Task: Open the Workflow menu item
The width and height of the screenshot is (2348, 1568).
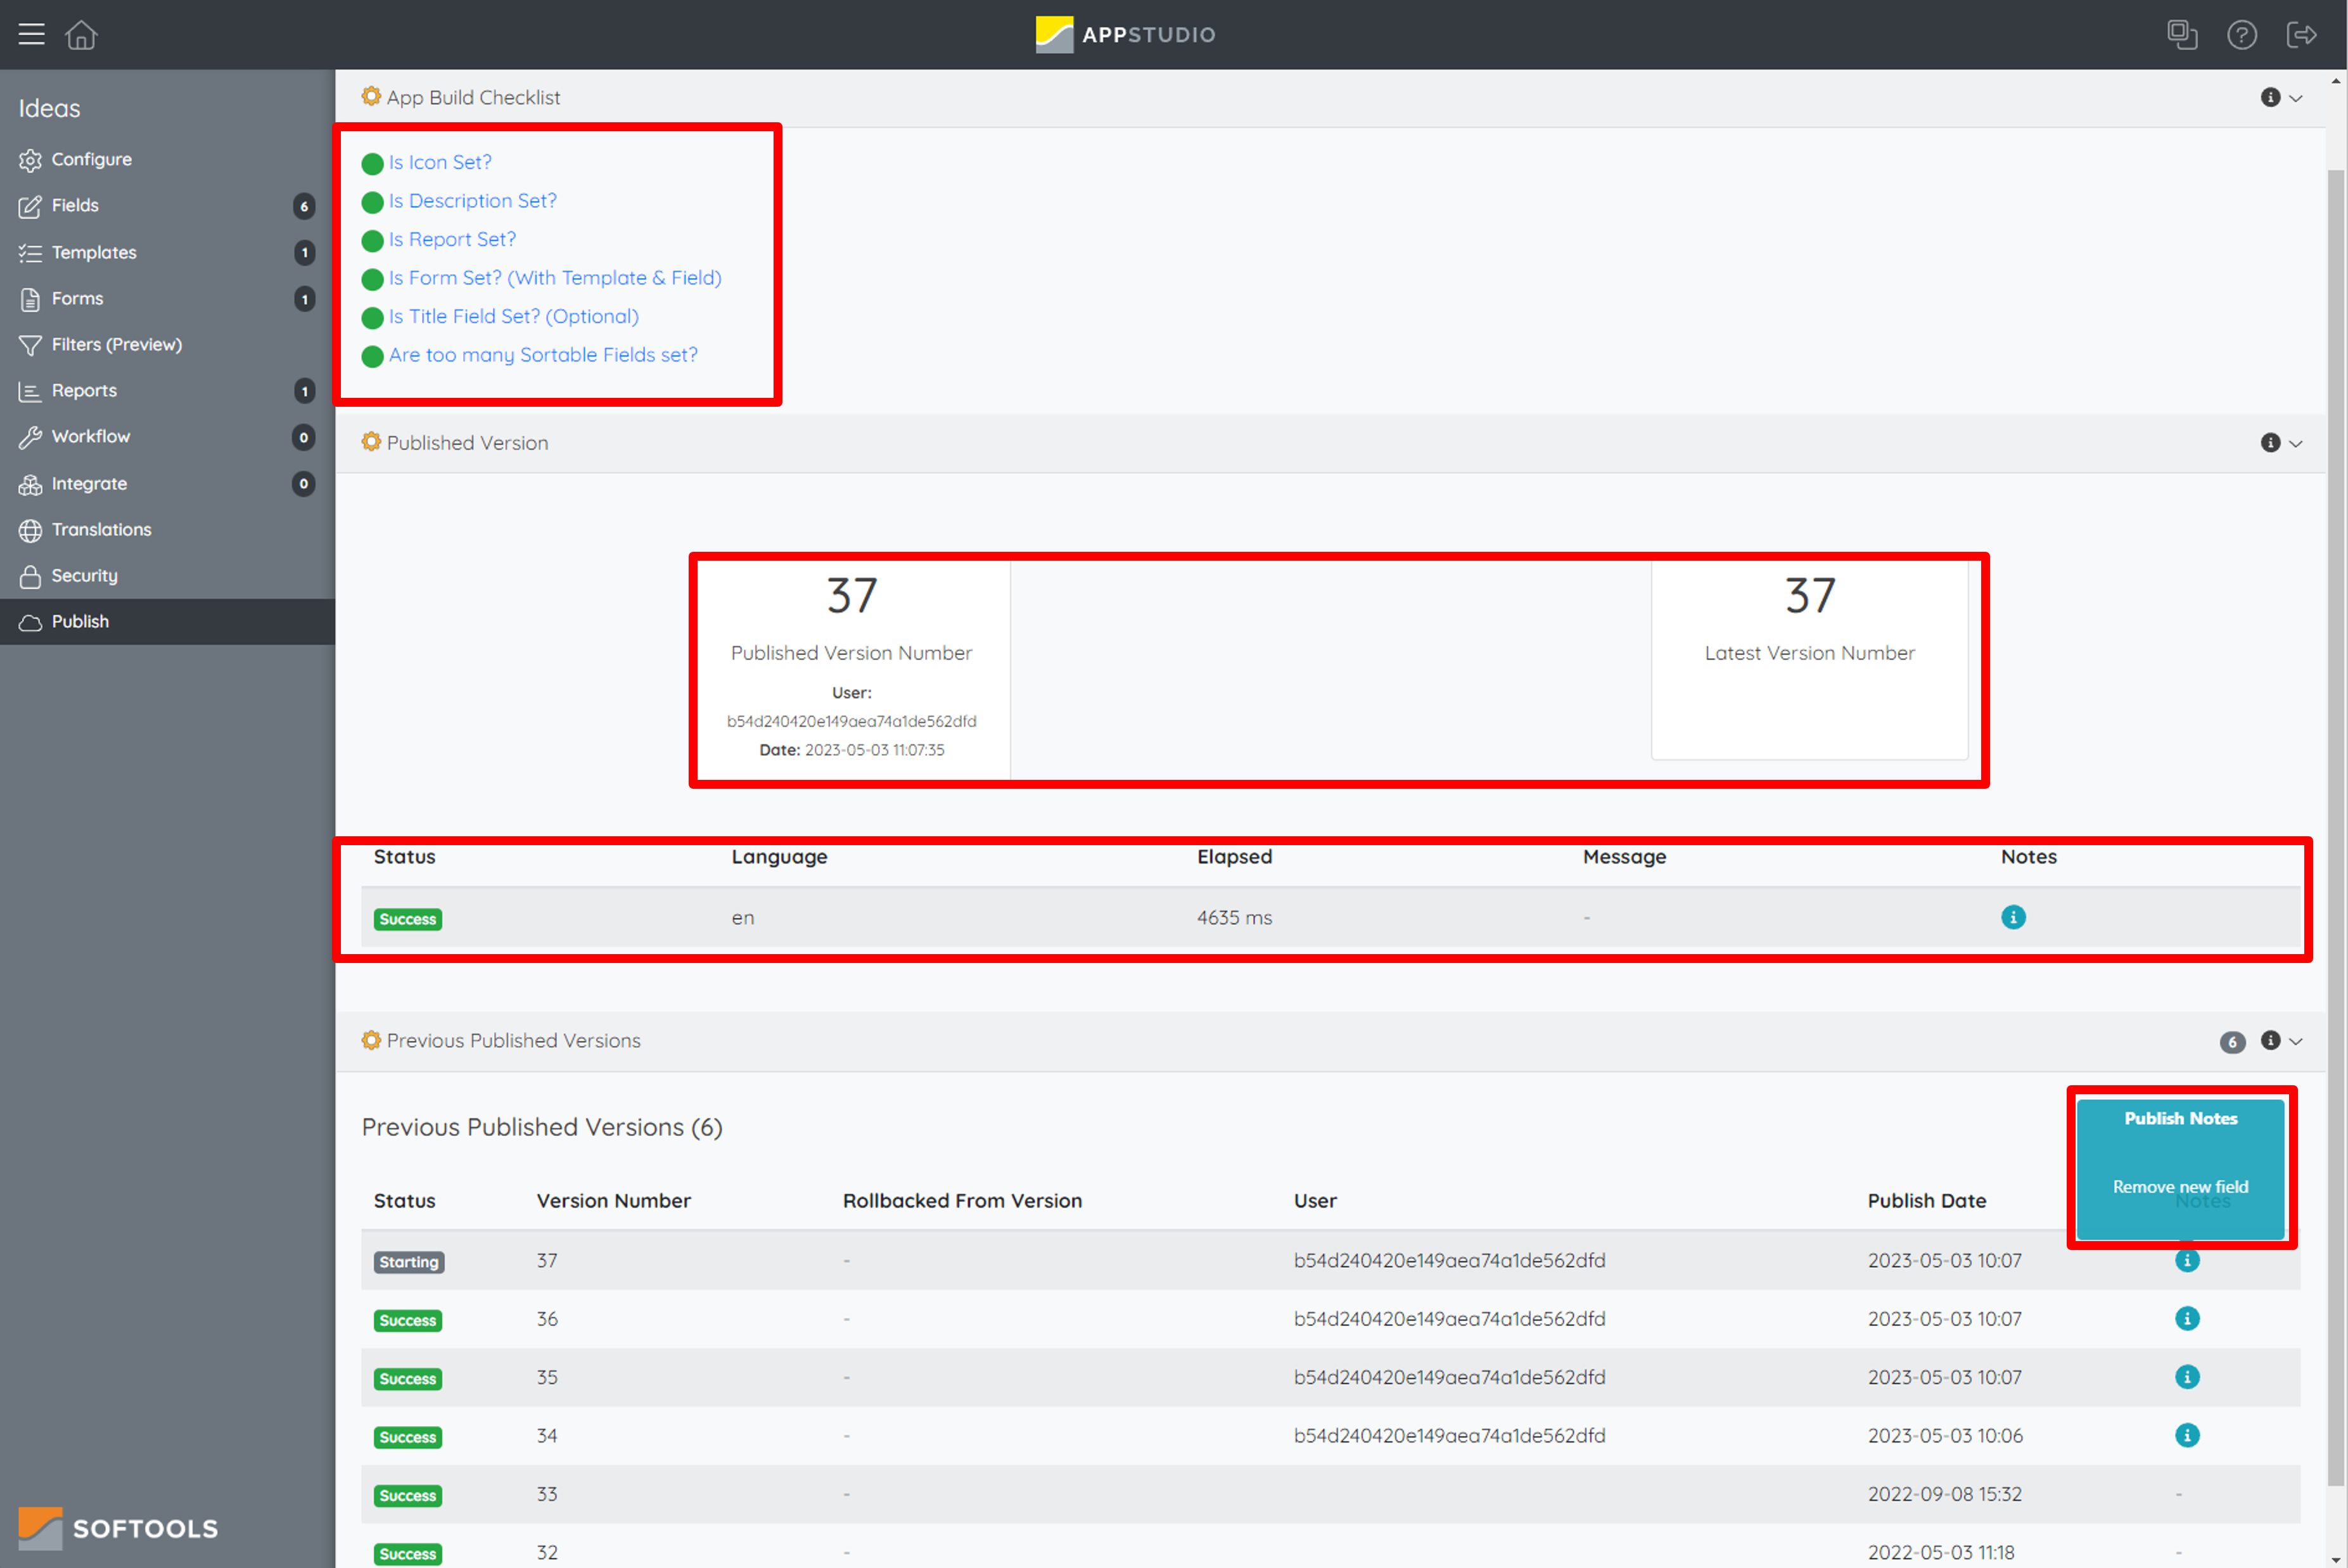Action: [x=167, y=437]
